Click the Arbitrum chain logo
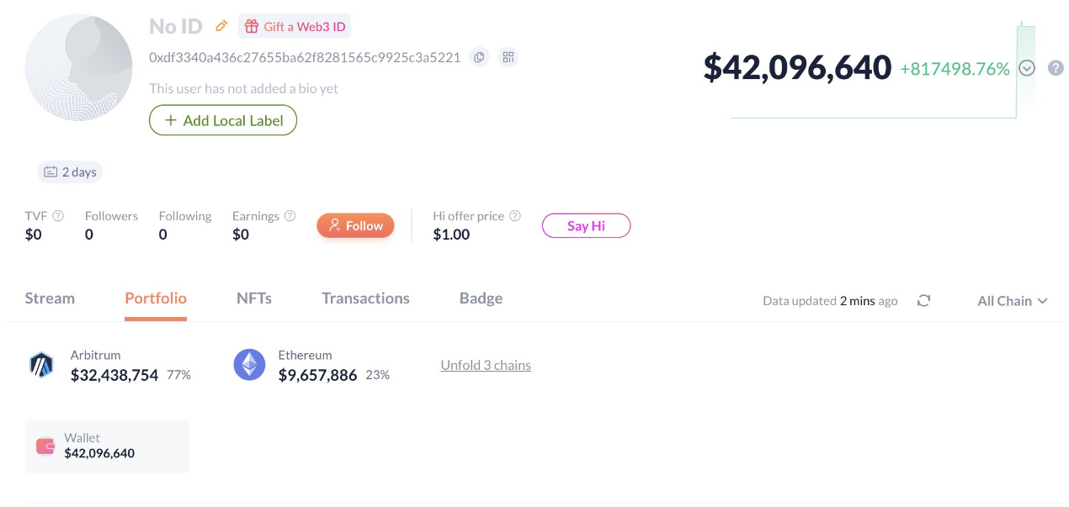This screenshot has width=1069, height=507. point(41,365)
